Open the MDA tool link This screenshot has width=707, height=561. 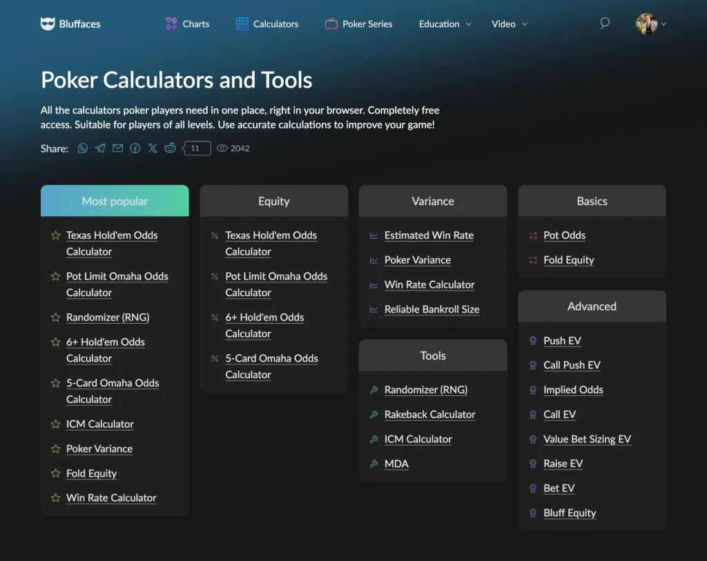tap(396, 464)
